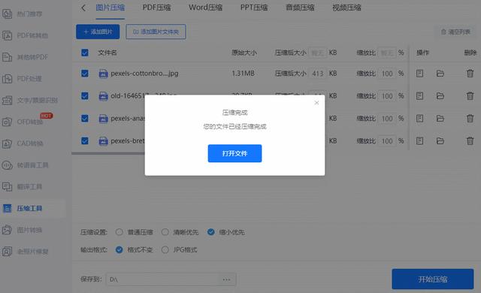The height and width of the screenshot is (293, 481).
Task: Click the 打开文件 button in the dialog
Action: click(234, 153)
